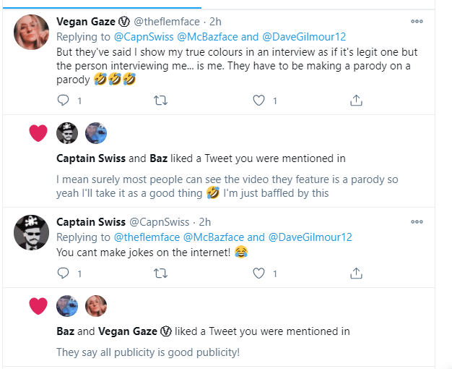Image resolution: width=452 pixels, height=369 pixels.
Task: Open more options on Vegan Gaze's tweet
Action: (417, 22)
